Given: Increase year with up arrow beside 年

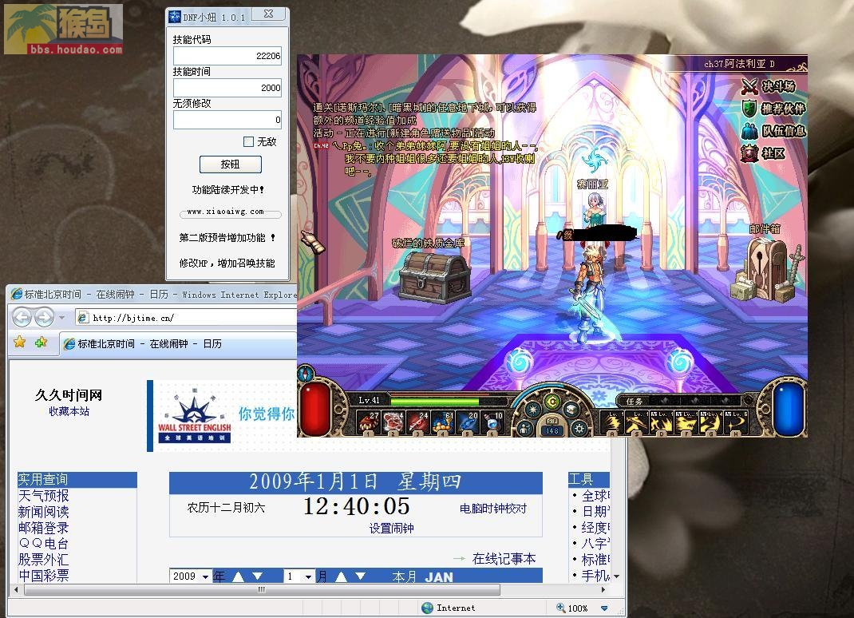Looking at the screenshot, I should [x=238, y=576].
